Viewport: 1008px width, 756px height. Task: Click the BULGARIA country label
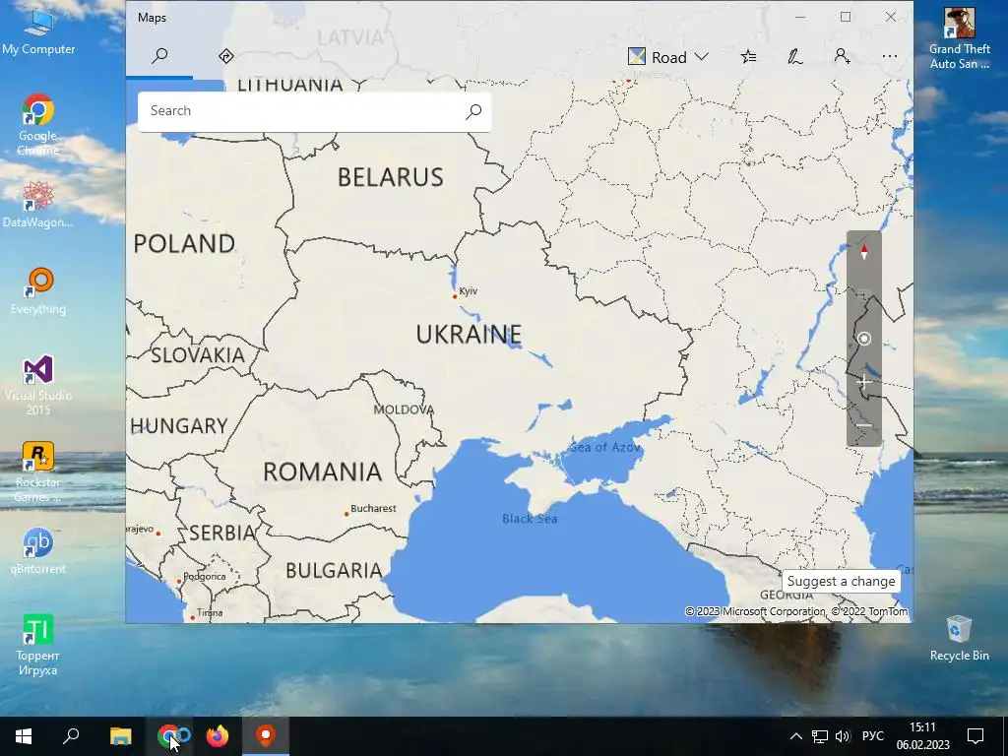335,570
